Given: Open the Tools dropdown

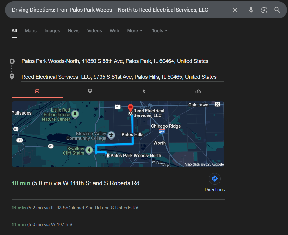Looking at the screenshot, I should click(159, 31).
